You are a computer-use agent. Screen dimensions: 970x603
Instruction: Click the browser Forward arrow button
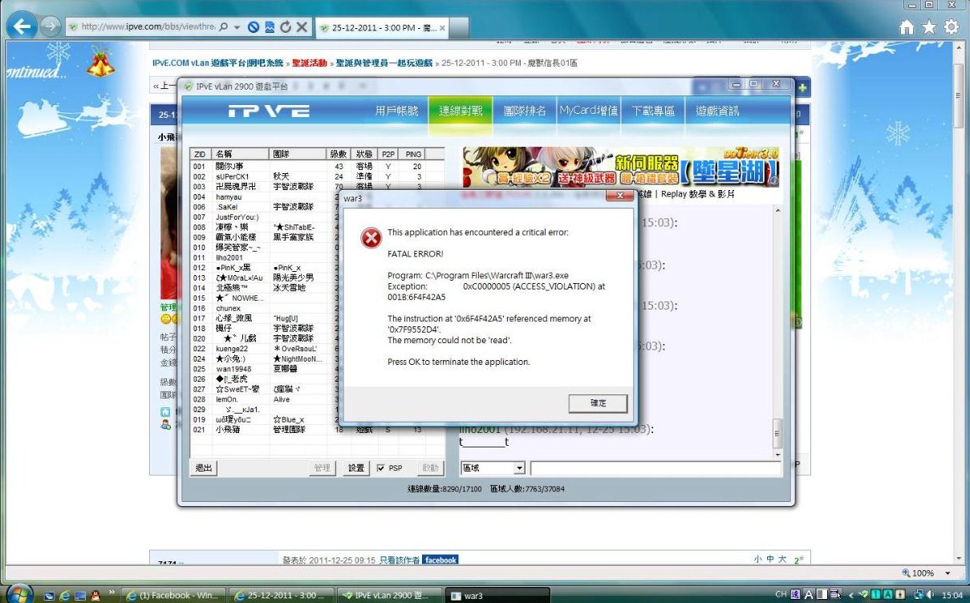(50, 26)
